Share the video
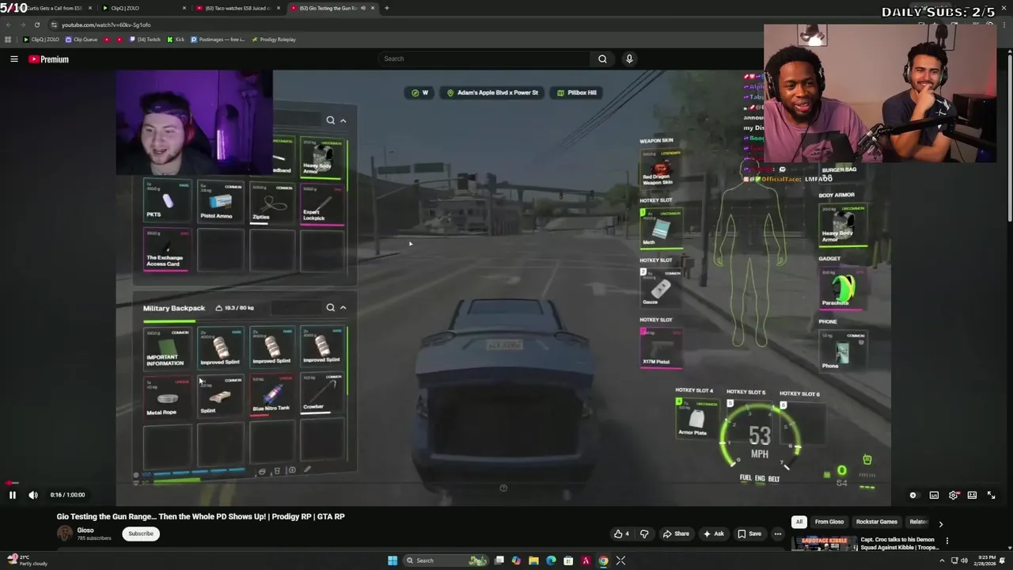Image resolution: width=1013 pixels, height=570 pixels. point(676,534)
